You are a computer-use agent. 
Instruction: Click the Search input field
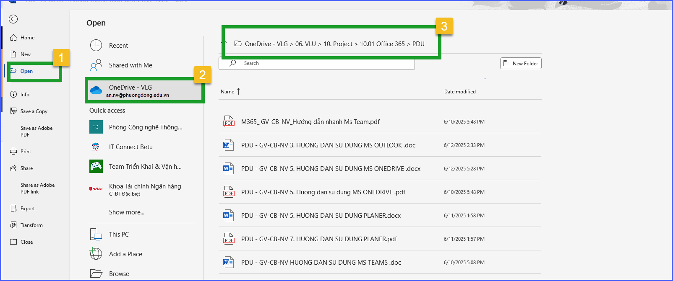(x=317, y=63)
